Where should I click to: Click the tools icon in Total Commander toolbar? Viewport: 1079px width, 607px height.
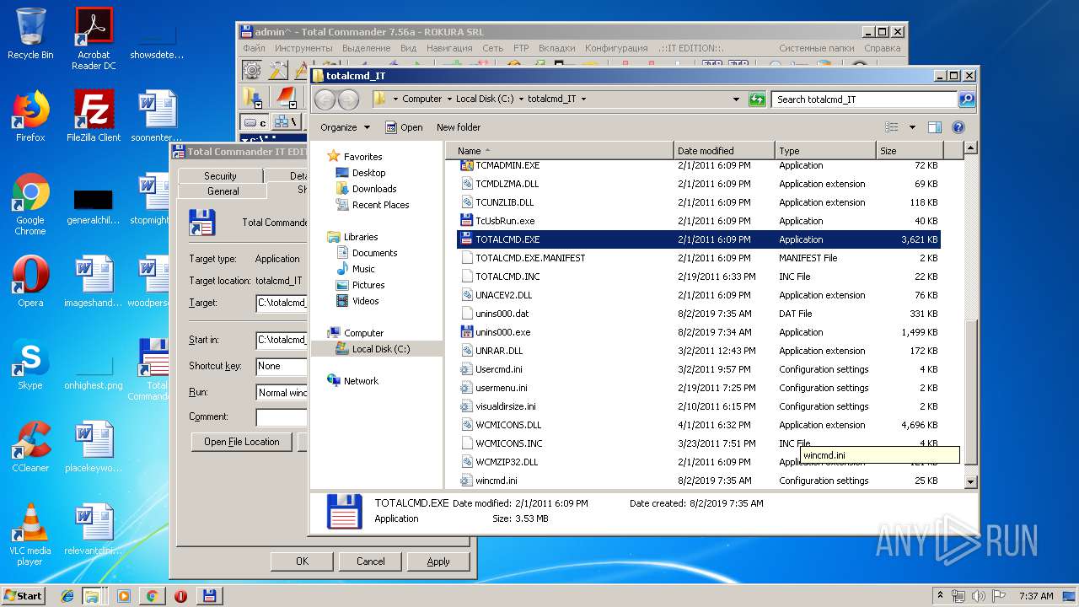(x=277, y=70)
